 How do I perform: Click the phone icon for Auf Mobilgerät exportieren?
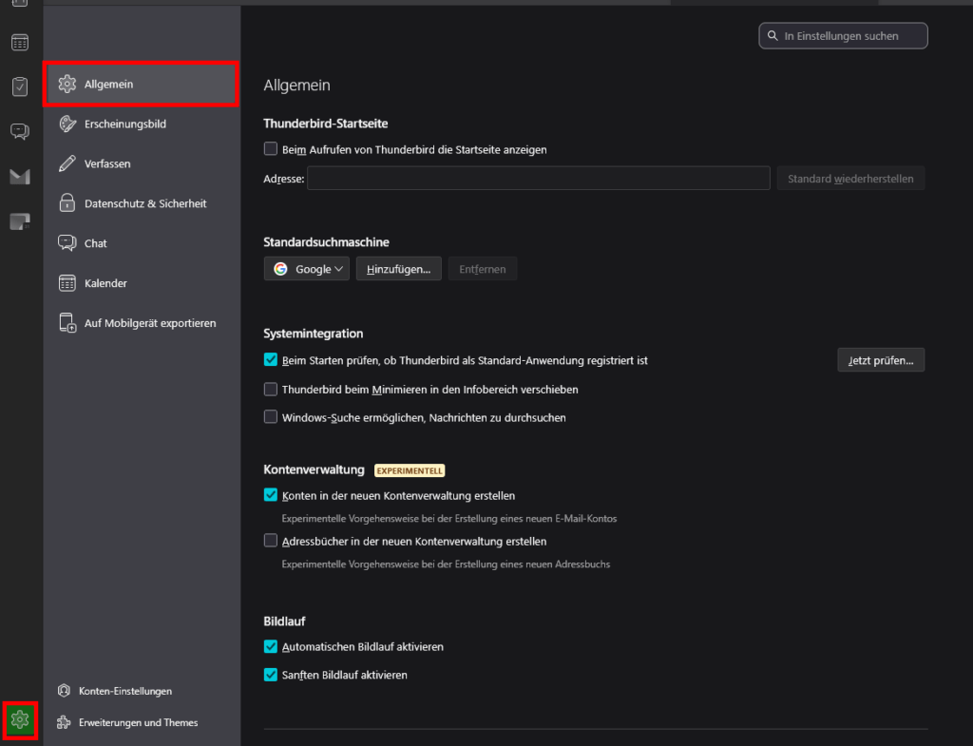[x=67, y=323]
